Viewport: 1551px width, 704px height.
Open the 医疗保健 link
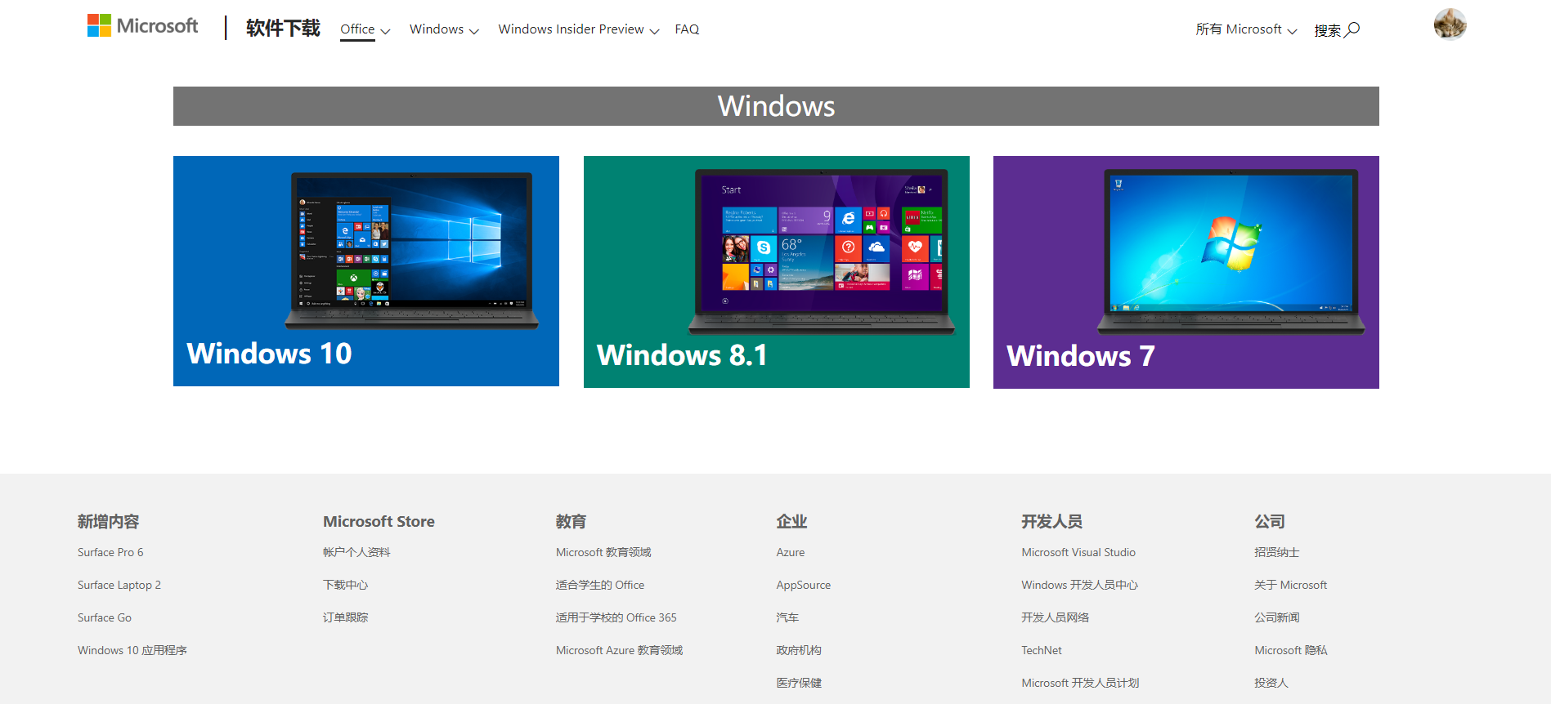tap(799, 683)
